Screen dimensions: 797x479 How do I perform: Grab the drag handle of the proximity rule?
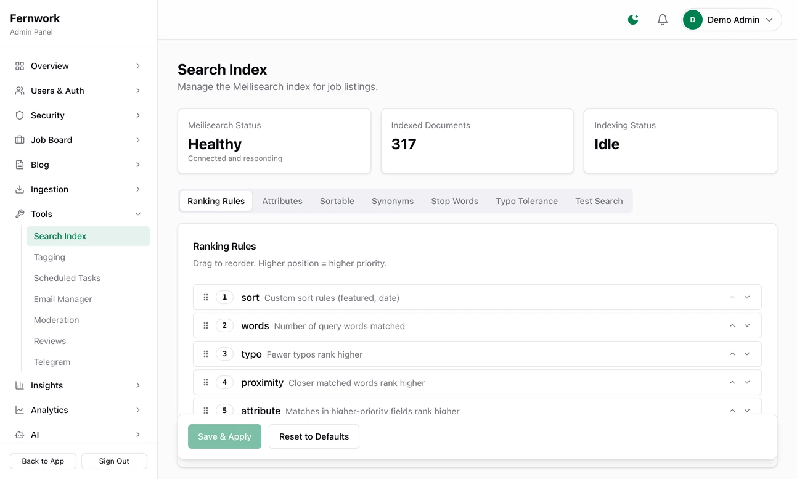(206, 382)
